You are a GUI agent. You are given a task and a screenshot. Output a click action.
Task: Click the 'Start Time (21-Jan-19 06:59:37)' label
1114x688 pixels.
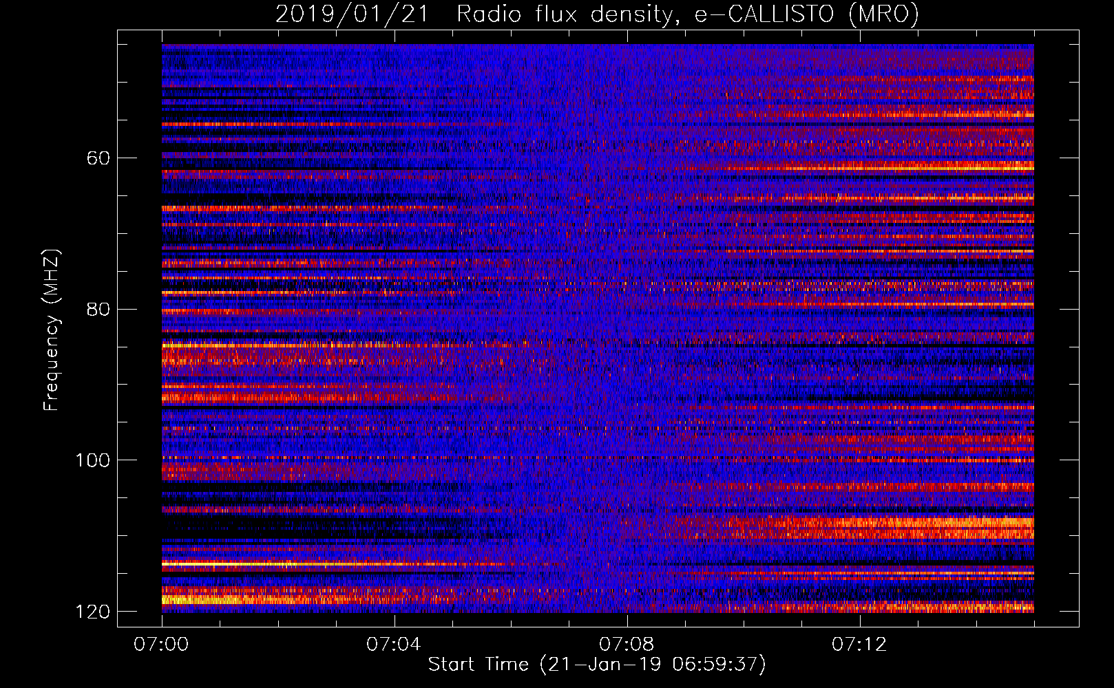click(597, 665)
